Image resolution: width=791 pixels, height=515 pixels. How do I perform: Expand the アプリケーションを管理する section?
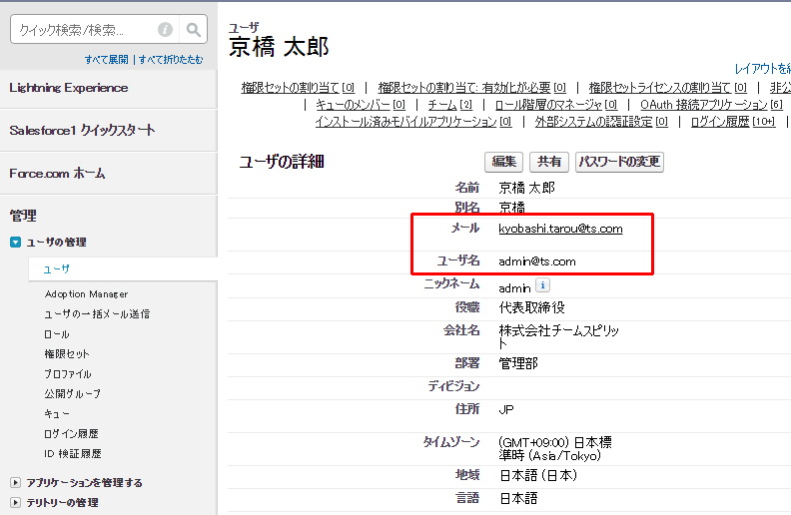16,483
